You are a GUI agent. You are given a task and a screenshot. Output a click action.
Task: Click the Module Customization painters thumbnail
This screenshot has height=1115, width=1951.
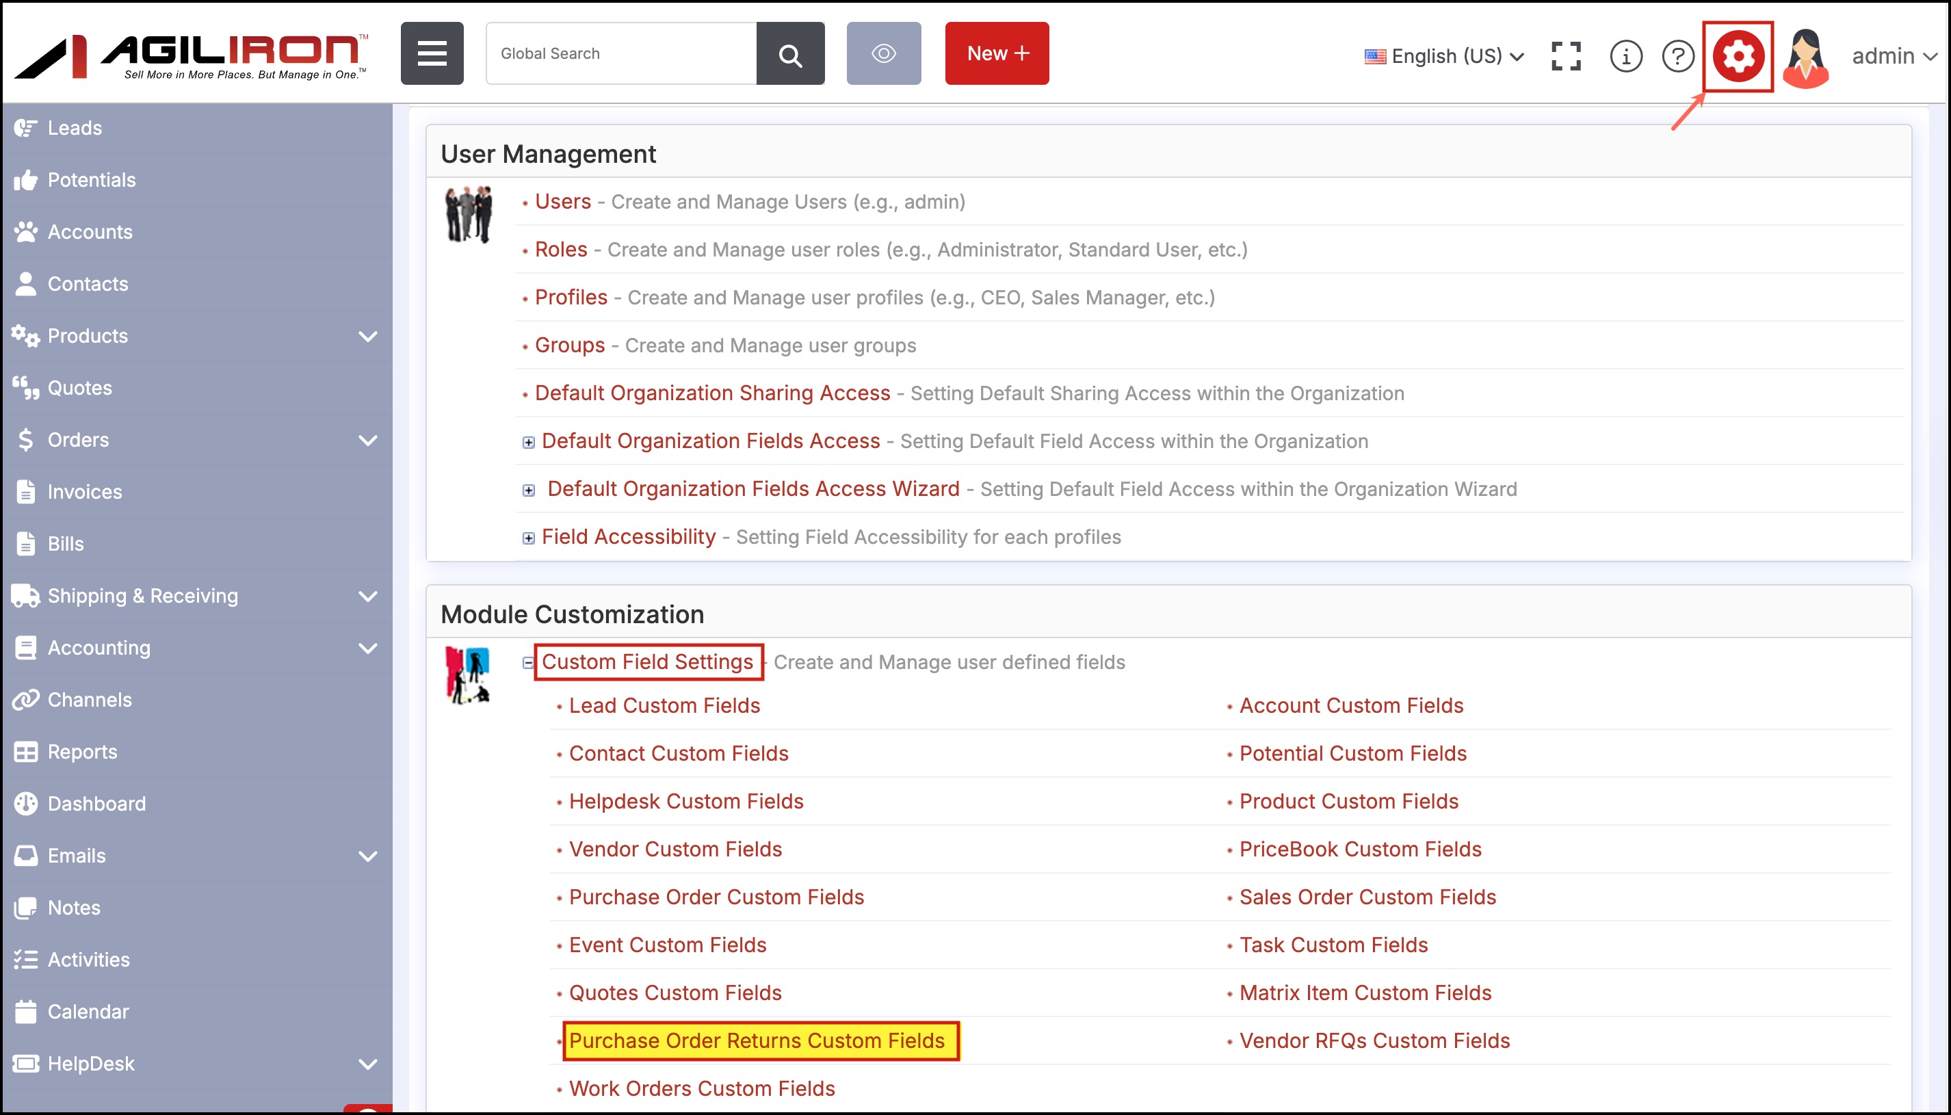click(467, 675)
